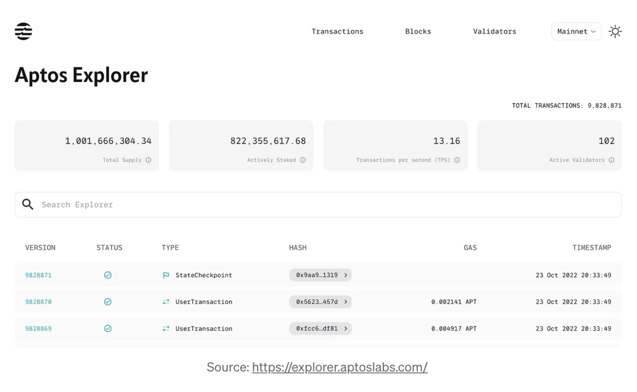637x392 pixels.
Task: Click the GAS column header
Action: [x=470, y=248]
